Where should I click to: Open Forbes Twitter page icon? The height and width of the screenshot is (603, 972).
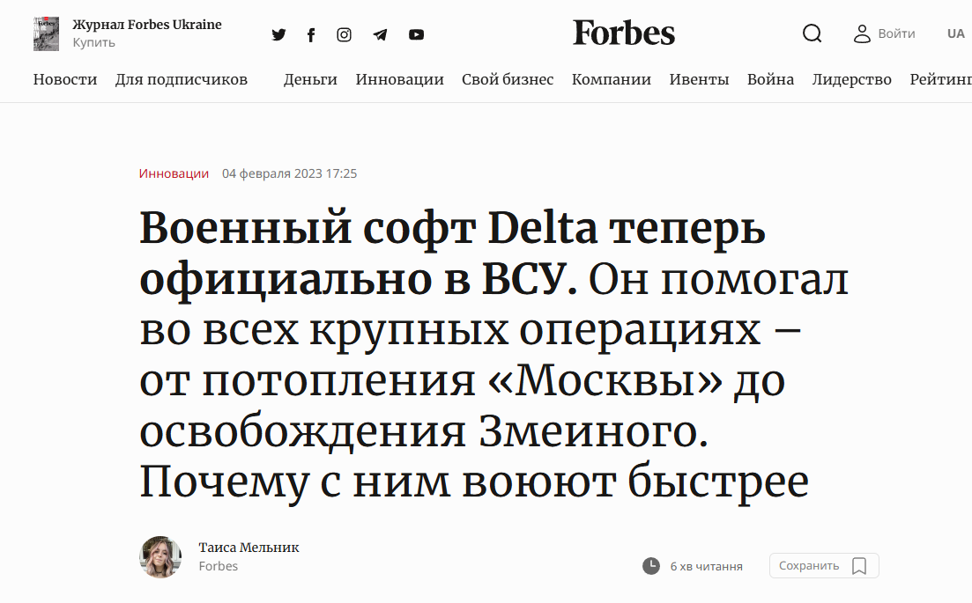pyautogui.click(x=279, y=34)
